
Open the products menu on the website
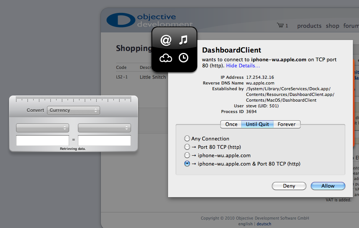coord(309,26)
